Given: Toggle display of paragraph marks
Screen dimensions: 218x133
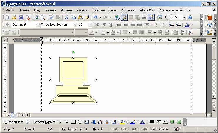Looking at the screenshot, I should [x=166, y=18].
